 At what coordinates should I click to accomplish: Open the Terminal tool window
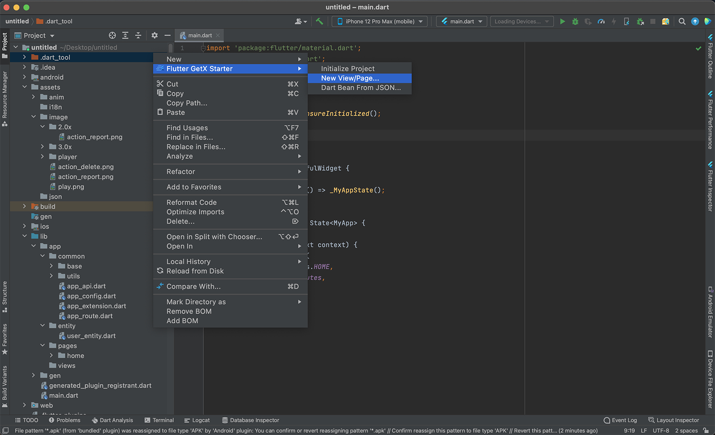coord(159,420)
